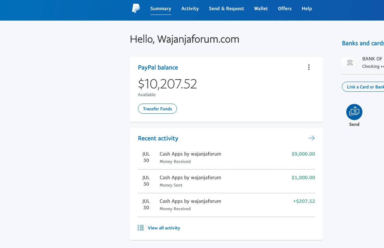384x248 pixels.
Task: Click Link a Card or Bank button
Action: [363, 87]
